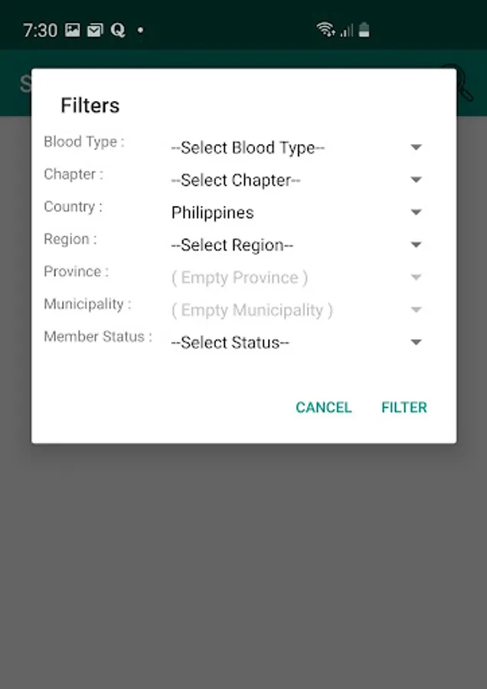Screen dimensions: 487x689
Task: Choose a member status from Select Status
Action: [x=296, y=343]
